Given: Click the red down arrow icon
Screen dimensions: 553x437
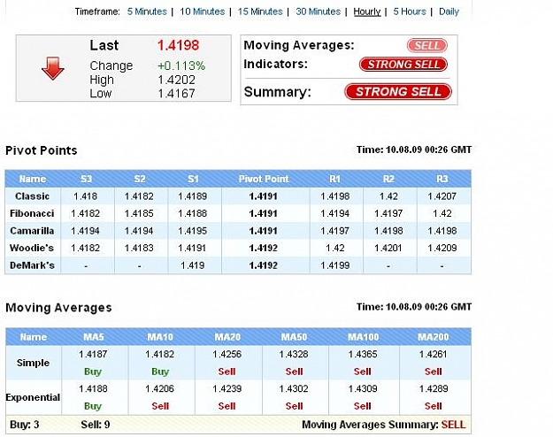Looking at the screenshot, I should (52, 68).
